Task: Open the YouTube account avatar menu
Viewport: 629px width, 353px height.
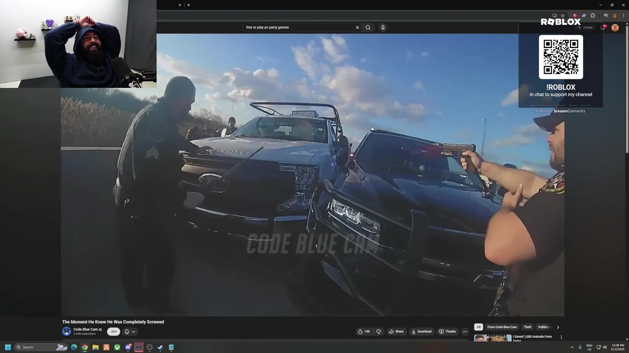Action: [615, 27]
